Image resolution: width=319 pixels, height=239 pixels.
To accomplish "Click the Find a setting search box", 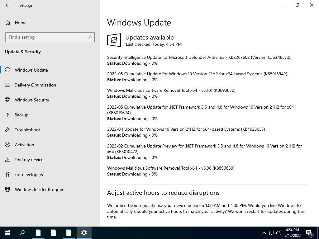I will (x=50, y=37).
